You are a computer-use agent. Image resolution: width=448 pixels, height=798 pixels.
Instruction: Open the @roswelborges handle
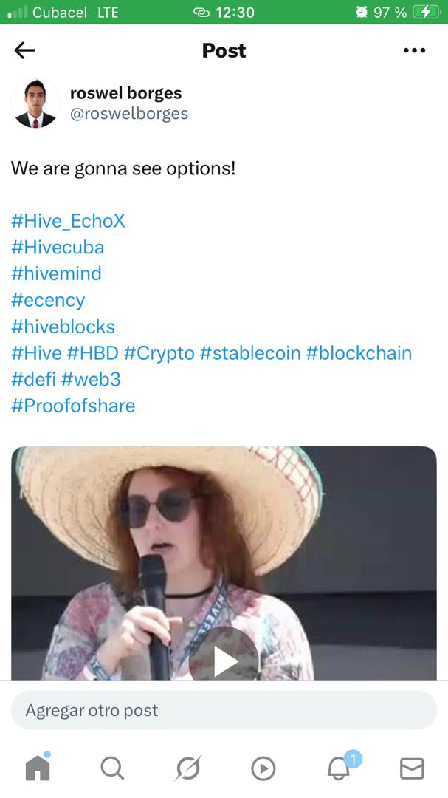point(129,114)
